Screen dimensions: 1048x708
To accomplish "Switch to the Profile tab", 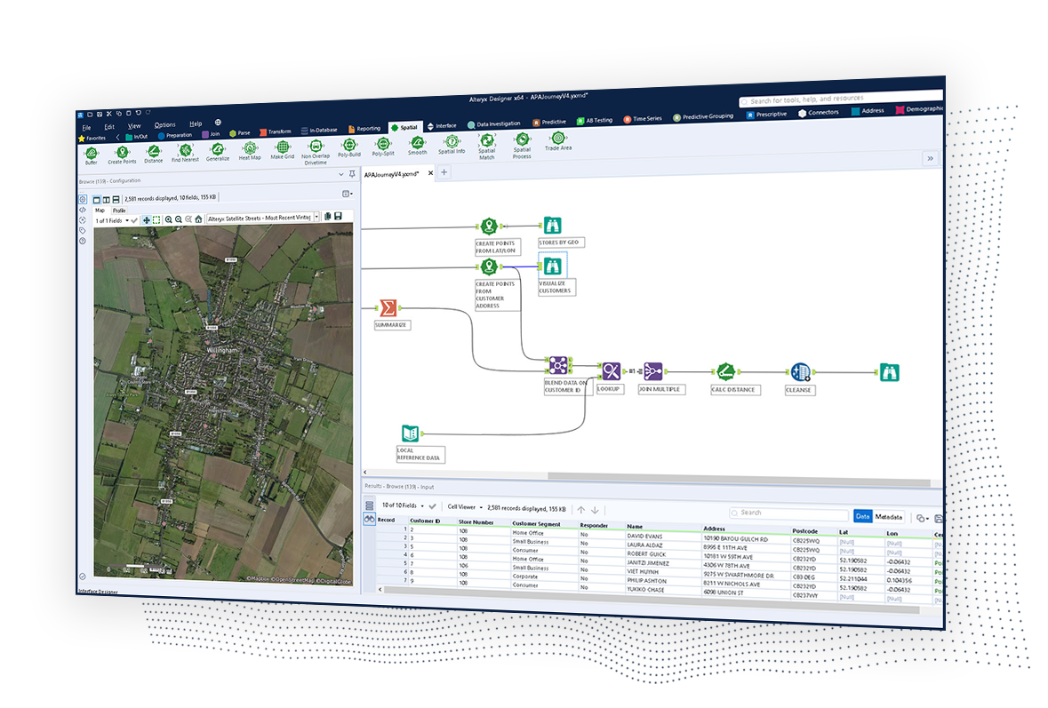I will coord(119,211).
